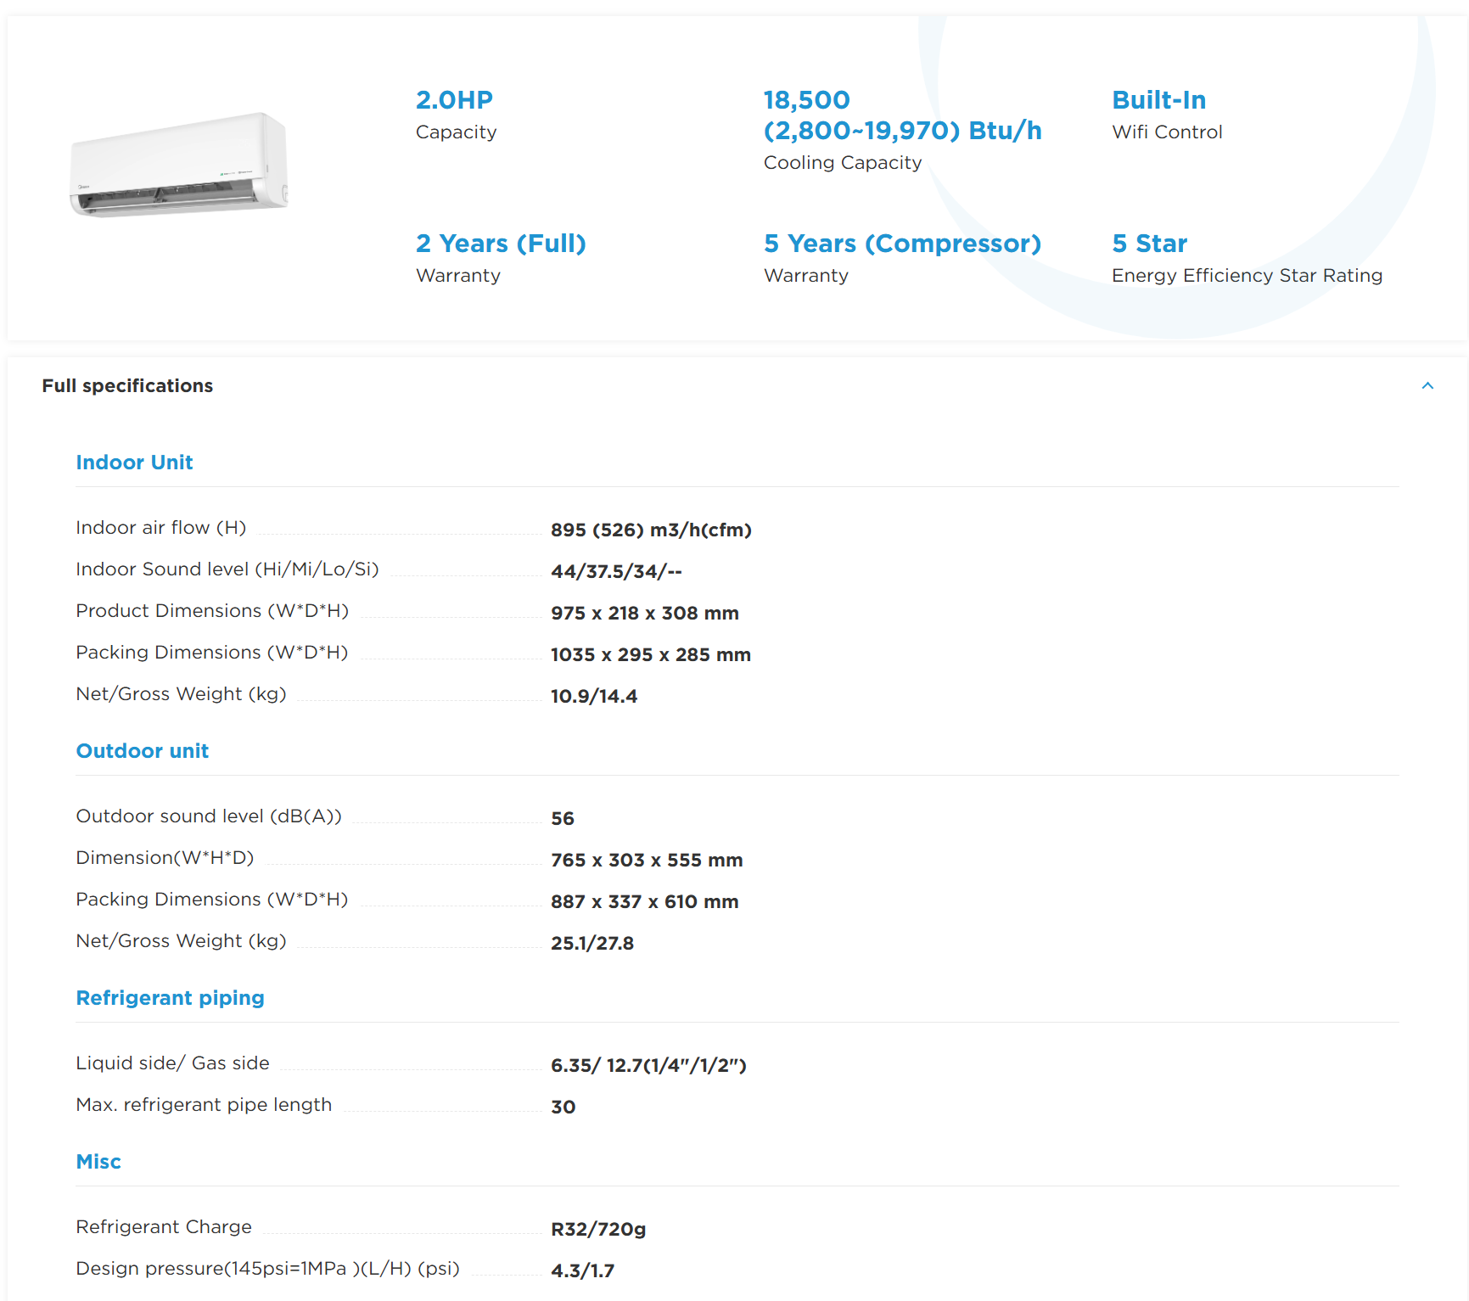The image size is (1469, 1301).
Task: Click the Outdoor unit section heading
Action: click(x=142, y=751)
